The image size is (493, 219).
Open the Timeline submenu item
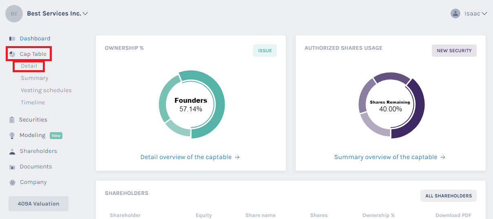(x=33, y=103)
